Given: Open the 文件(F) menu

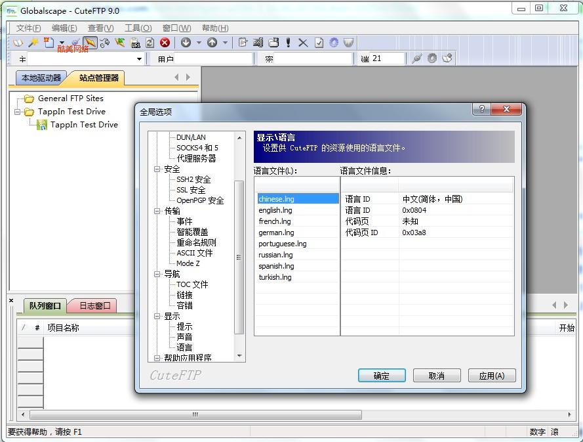Looking at the screenshot, I should (28, 28).
